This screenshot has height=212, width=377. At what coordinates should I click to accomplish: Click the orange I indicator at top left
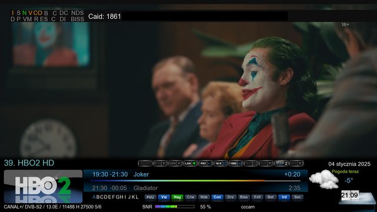[12, 13]
